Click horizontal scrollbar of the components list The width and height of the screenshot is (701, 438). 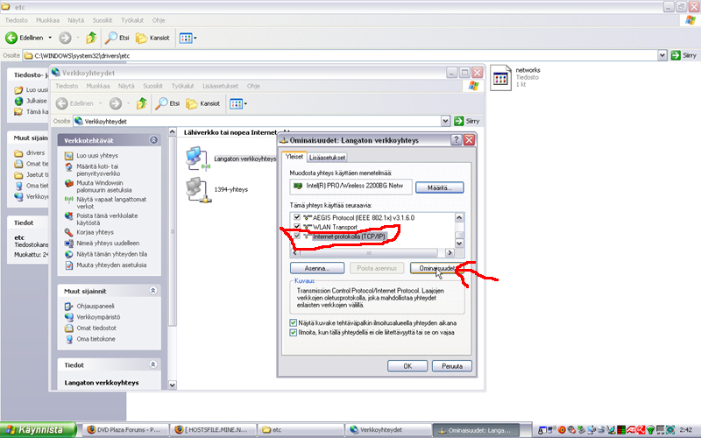[368, 252]
